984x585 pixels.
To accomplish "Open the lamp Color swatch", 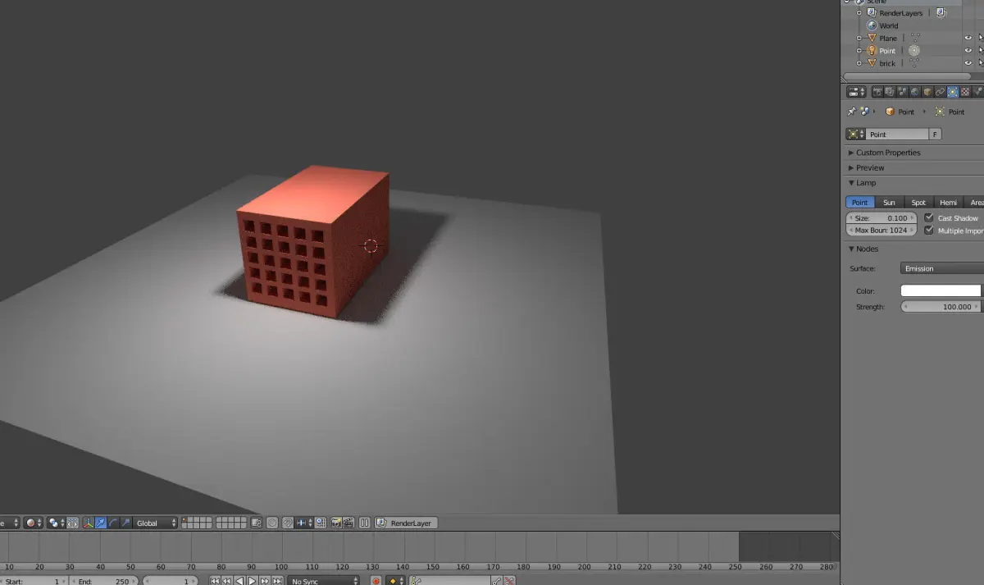I will [x=941, y=290].
